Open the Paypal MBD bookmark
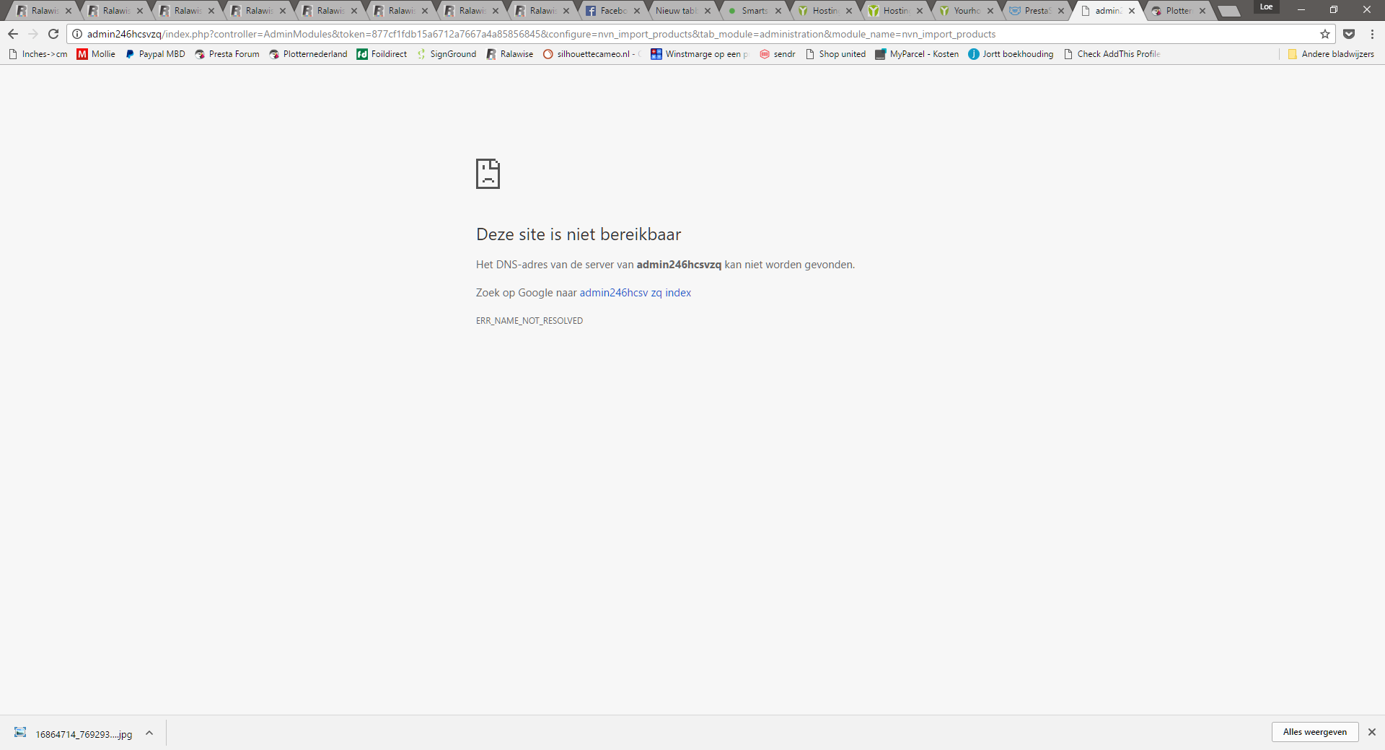 (155, 54)
